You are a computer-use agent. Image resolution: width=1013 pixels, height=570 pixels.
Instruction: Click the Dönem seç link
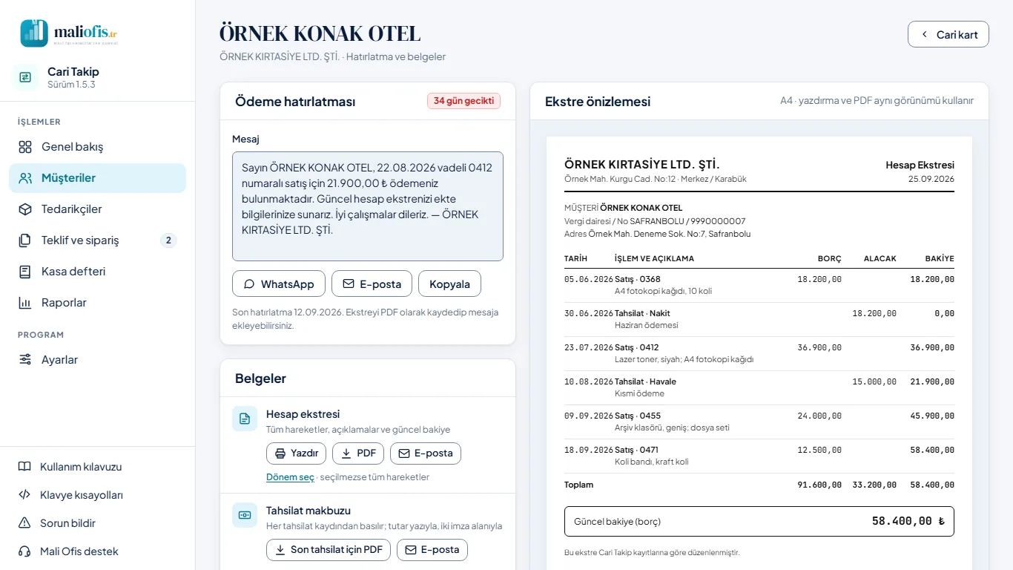290,477
